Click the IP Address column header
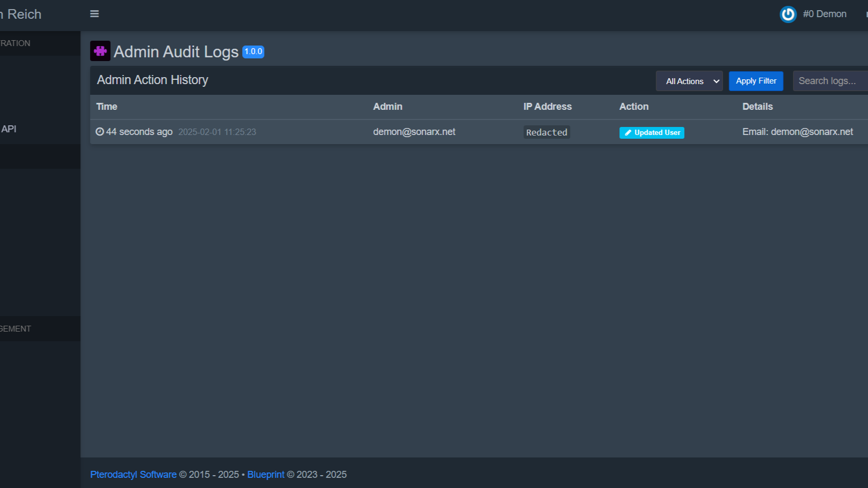 [547, 107]
